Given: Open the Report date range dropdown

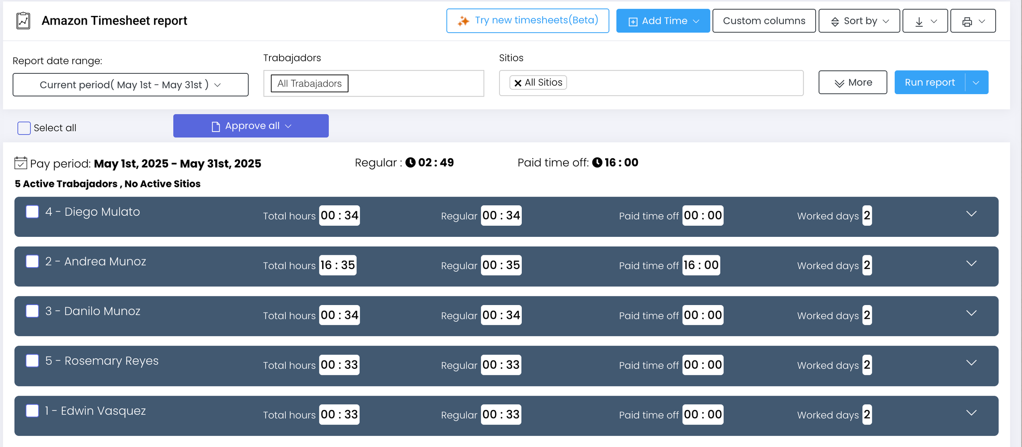Looking at the screenshot, I should pyautogui.click(x=130, y=85).
